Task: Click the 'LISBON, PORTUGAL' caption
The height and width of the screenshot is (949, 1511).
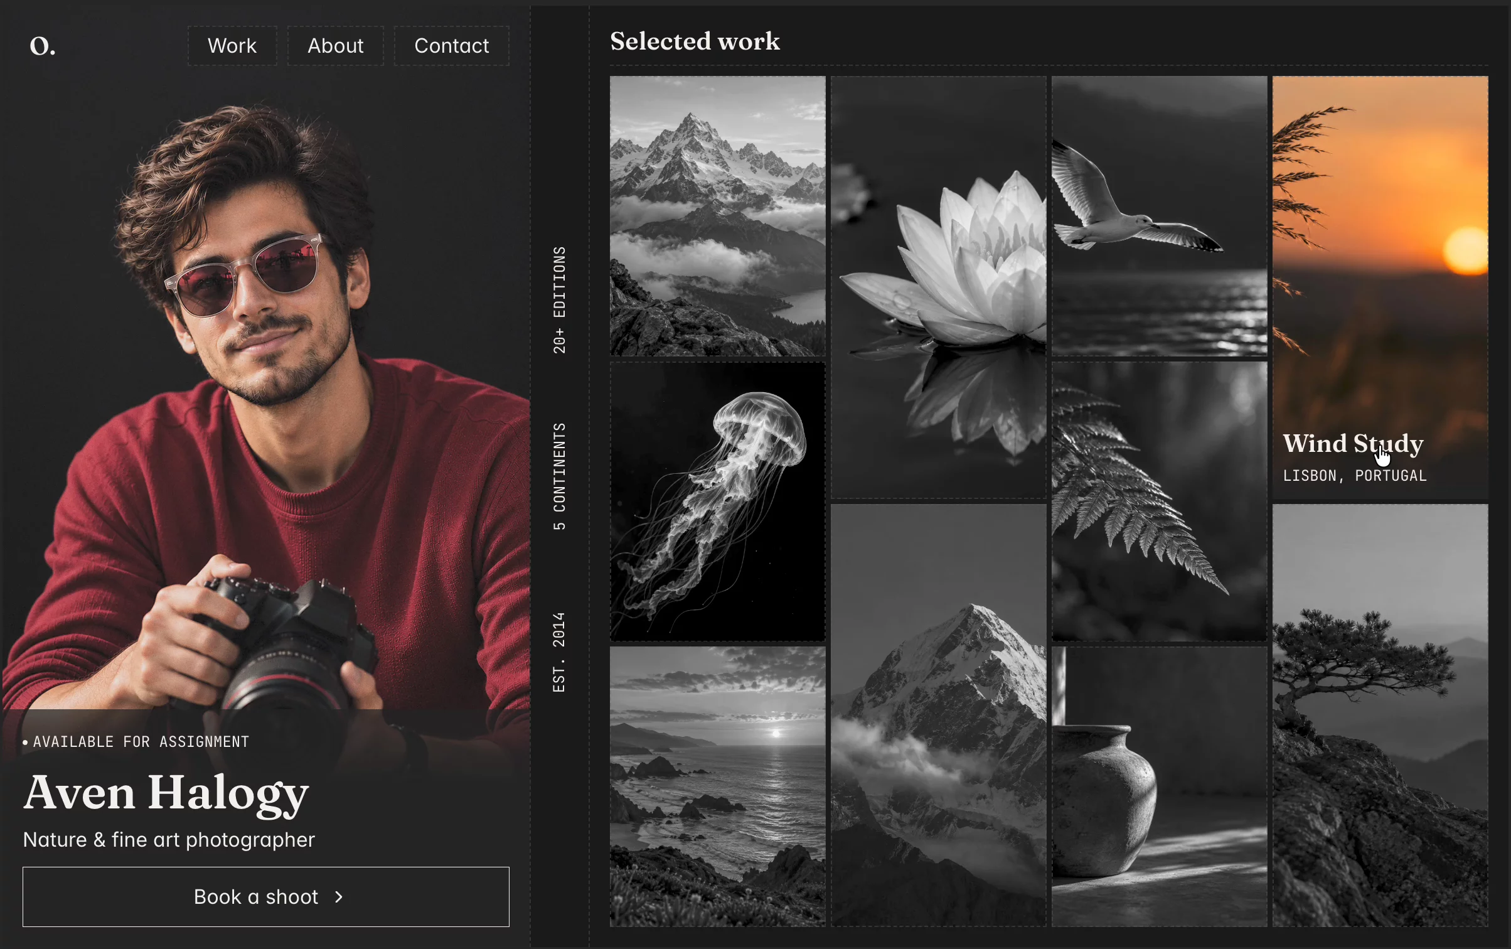Action: [x=1355, y=476]
